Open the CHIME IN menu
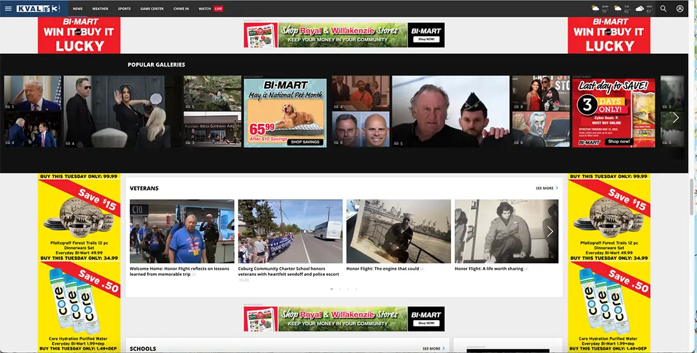Viewport: 697px width, 353px height. pyautogui.click(x=181, y=8)
